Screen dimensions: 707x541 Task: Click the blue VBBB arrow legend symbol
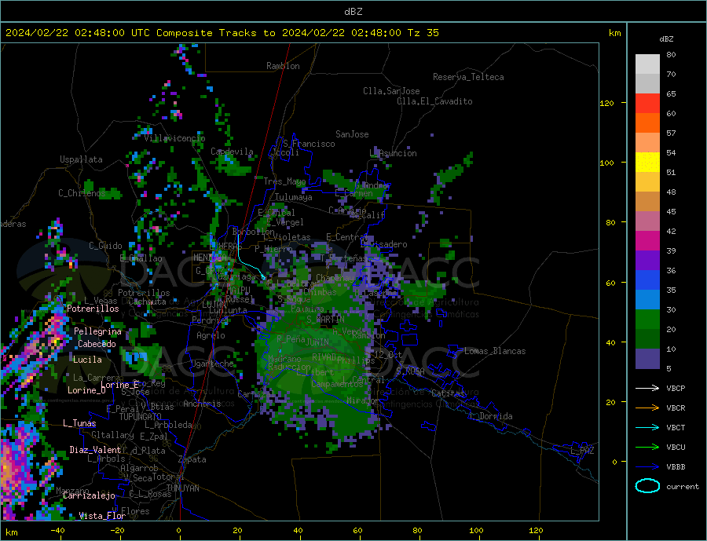tap(647, 466)
